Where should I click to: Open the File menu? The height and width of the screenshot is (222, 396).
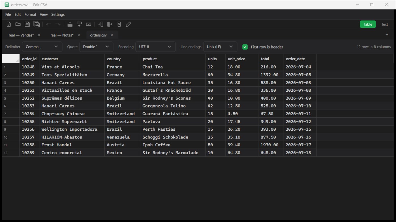(x=8, y=14)
